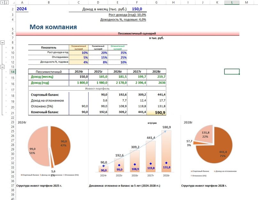Click 'Стартовый баланс' legend entry in 2028г chart
Image resolution: width=258 pixels, height=200 pixels.
pos(200,171)
